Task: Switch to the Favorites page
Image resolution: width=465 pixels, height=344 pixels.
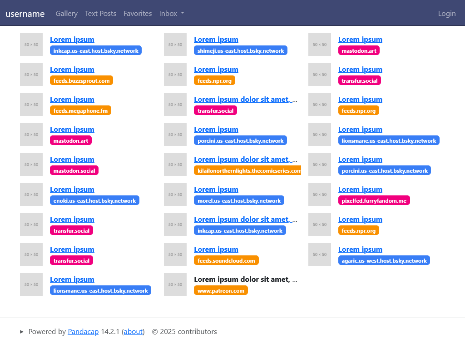Action: tap(138, 14)
